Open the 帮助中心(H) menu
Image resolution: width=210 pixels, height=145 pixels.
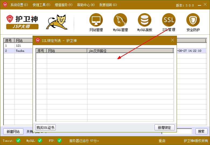point(86,5)
